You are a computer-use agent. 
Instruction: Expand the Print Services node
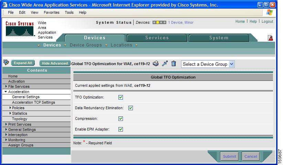pos(6,124)
